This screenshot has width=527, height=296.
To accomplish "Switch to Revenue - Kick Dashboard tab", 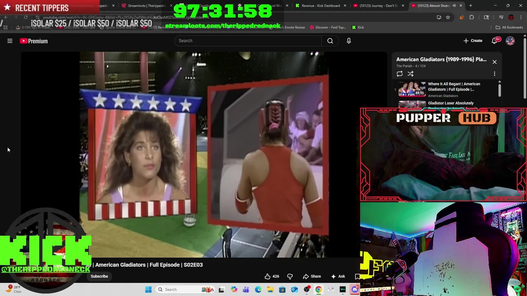I will tap(320, 6).
